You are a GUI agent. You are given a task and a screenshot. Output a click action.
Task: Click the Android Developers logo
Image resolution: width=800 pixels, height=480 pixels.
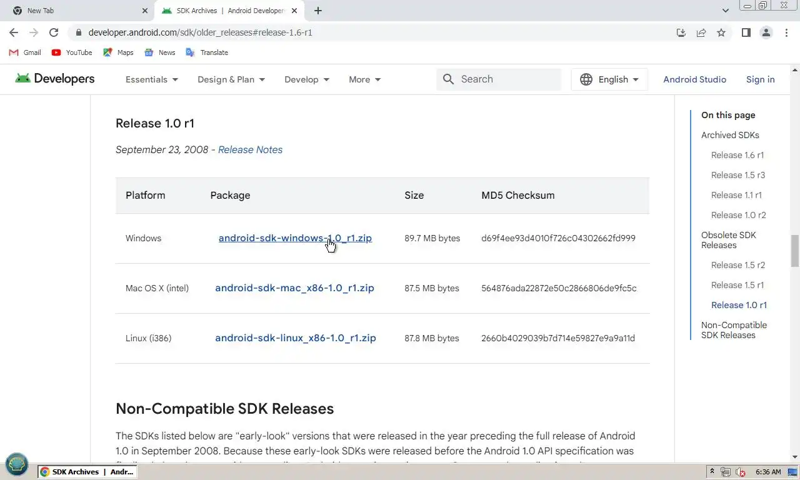point(55,79)
